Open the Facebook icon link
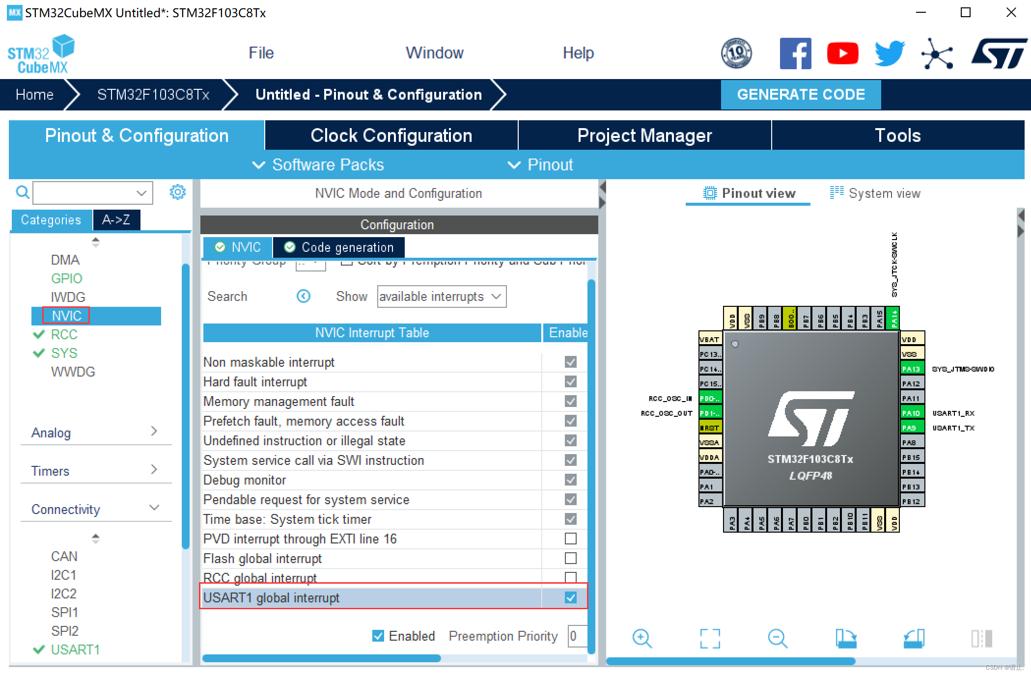This screenshot has width=1031, height=675. coord(795,53)
